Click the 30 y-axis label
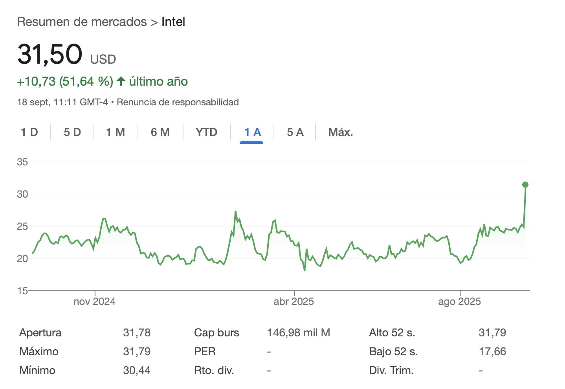This screenshot has height=389, width=565. click(x=22, y=194)
